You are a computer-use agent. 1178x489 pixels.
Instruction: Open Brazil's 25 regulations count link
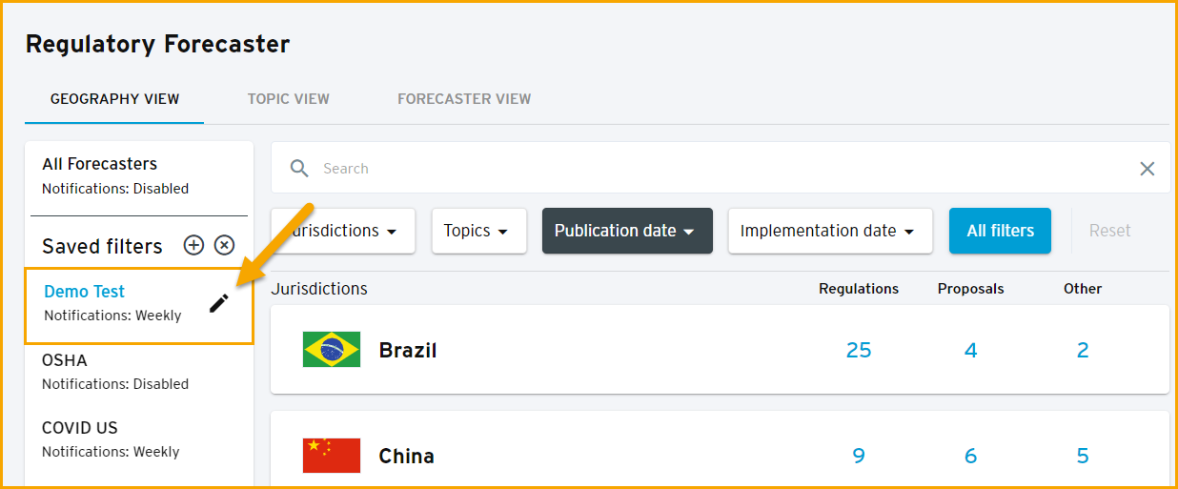[859, 350]
